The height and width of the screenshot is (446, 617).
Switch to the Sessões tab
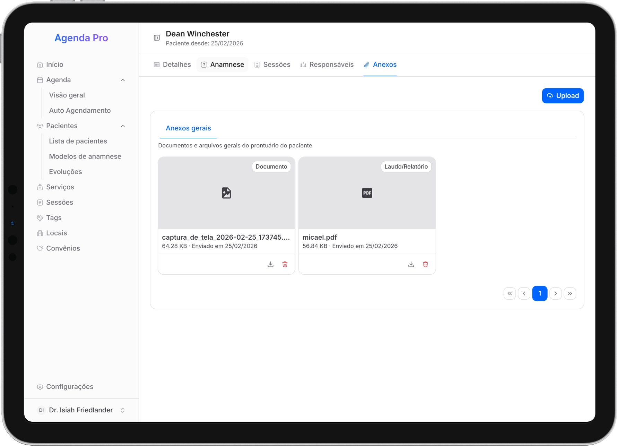(272, 65)
